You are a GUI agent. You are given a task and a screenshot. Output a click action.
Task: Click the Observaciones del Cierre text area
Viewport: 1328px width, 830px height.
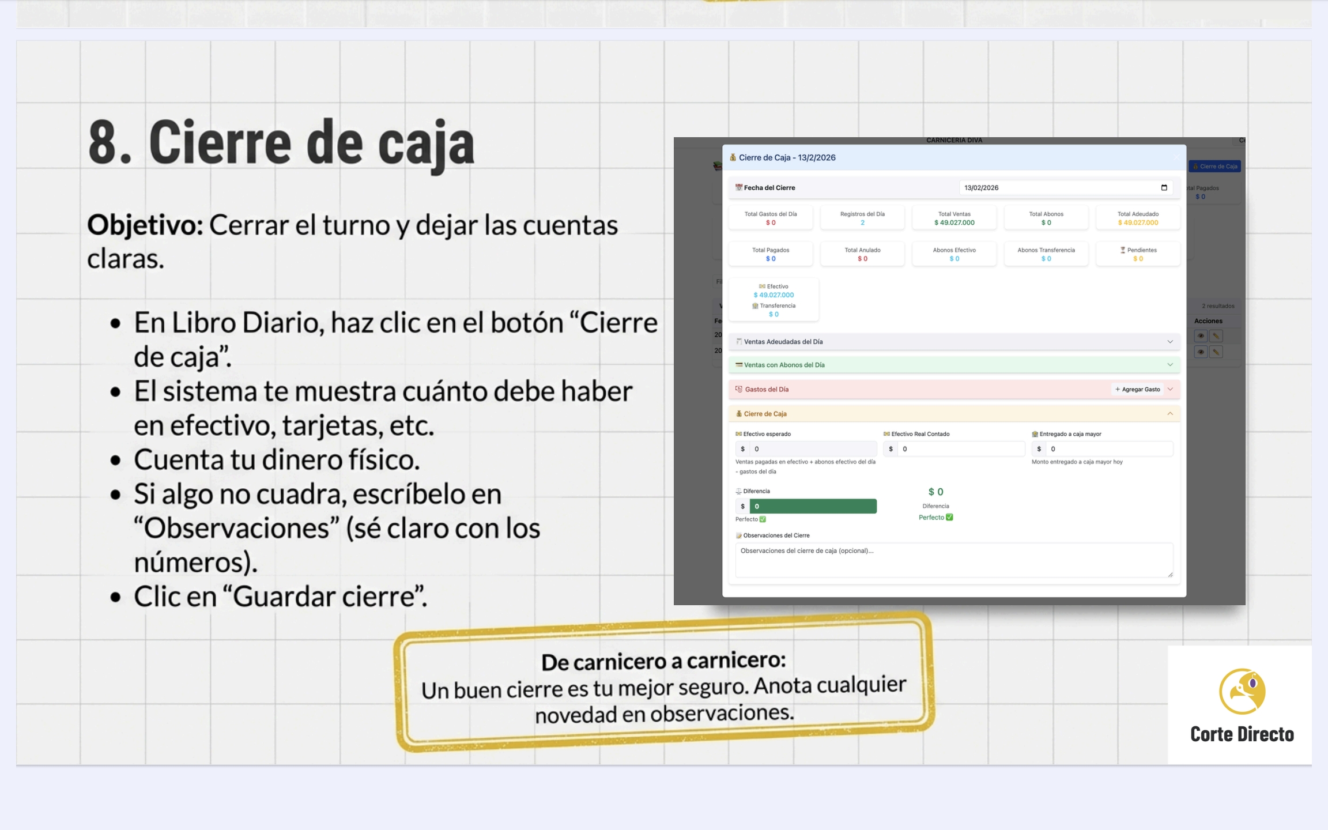coord(953,559)
